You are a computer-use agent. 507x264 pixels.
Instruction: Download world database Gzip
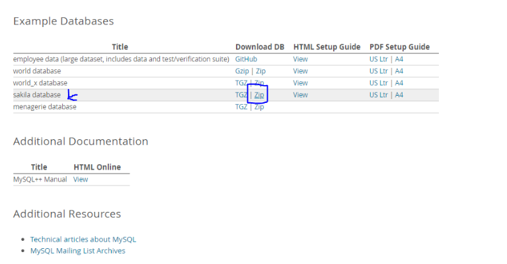(x=242, y=71)
